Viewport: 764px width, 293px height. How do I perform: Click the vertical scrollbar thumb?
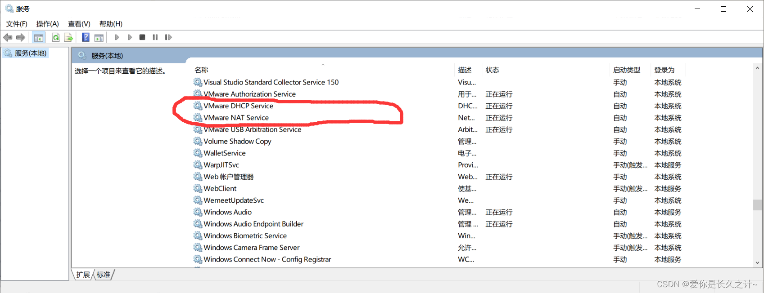click(757, 204)
